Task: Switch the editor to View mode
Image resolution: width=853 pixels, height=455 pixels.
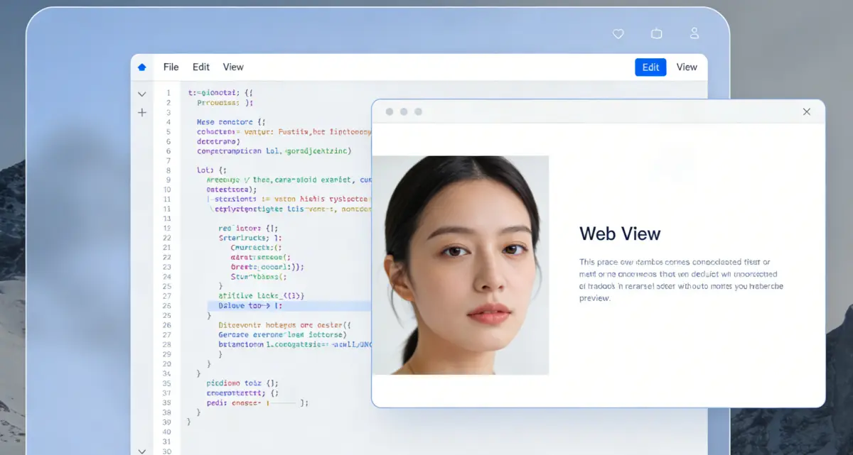Action: pos(687,67)
